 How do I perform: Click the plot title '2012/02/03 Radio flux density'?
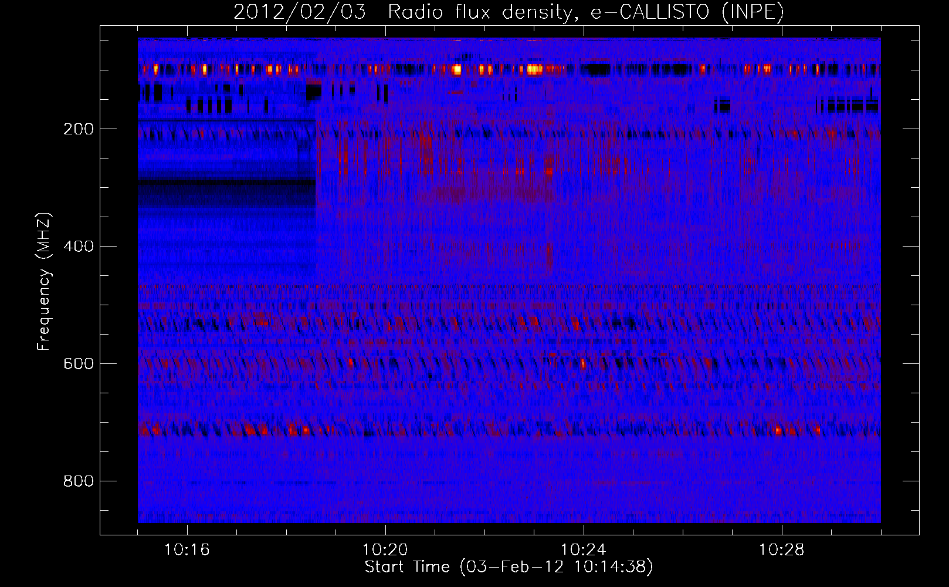[x=509, y=12]
